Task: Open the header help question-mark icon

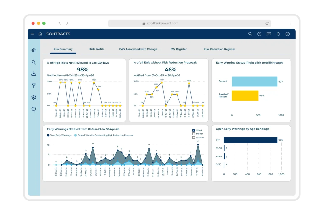Action: pos(259,34)
